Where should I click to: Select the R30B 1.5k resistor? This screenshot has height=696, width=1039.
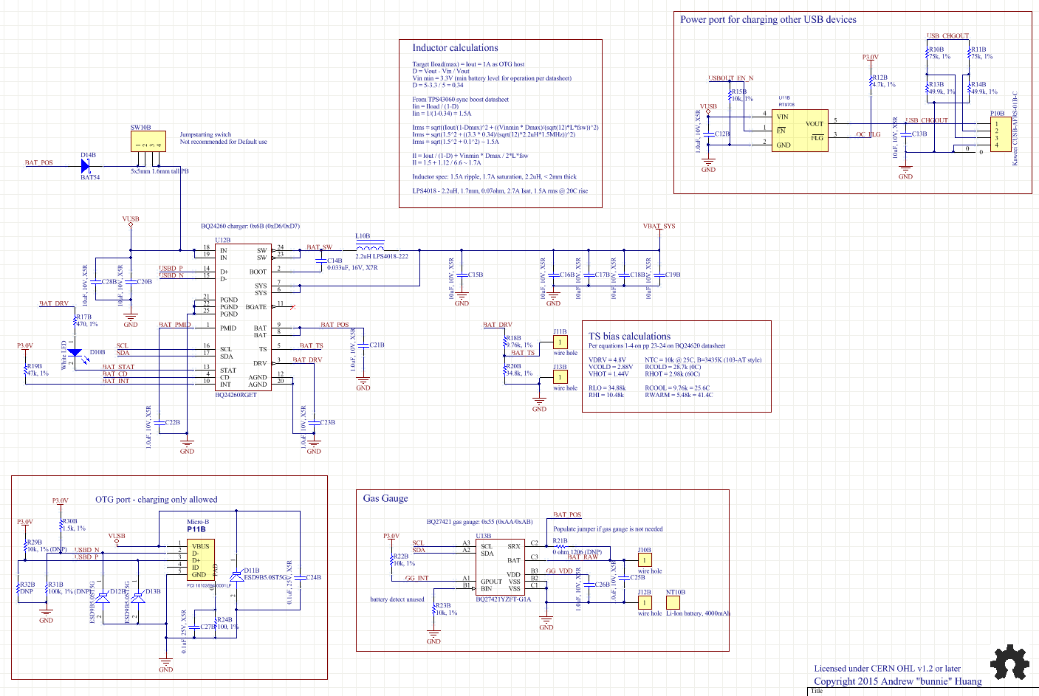pos(61,525)
